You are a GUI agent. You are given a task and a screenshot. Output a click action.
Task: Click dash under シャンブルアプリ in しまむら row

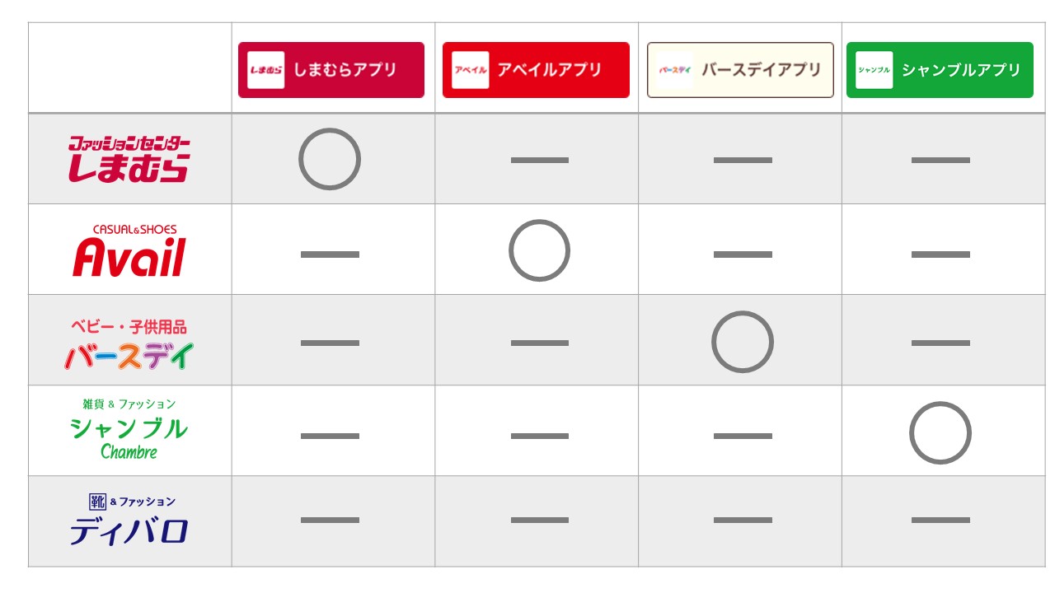[x=940, y=160]
